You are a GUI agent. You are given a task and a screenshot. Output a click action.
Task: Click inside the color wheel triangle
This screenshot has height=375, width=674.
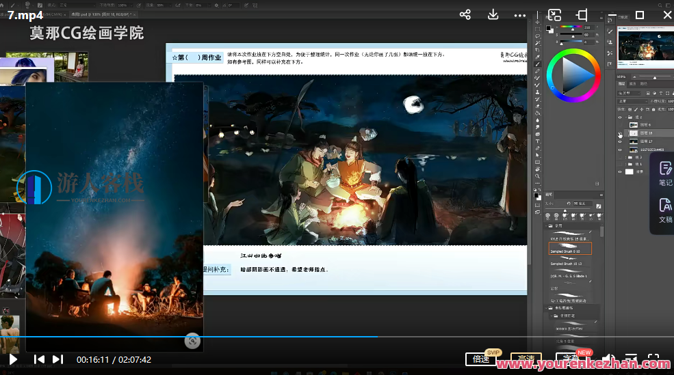[576, 74]
